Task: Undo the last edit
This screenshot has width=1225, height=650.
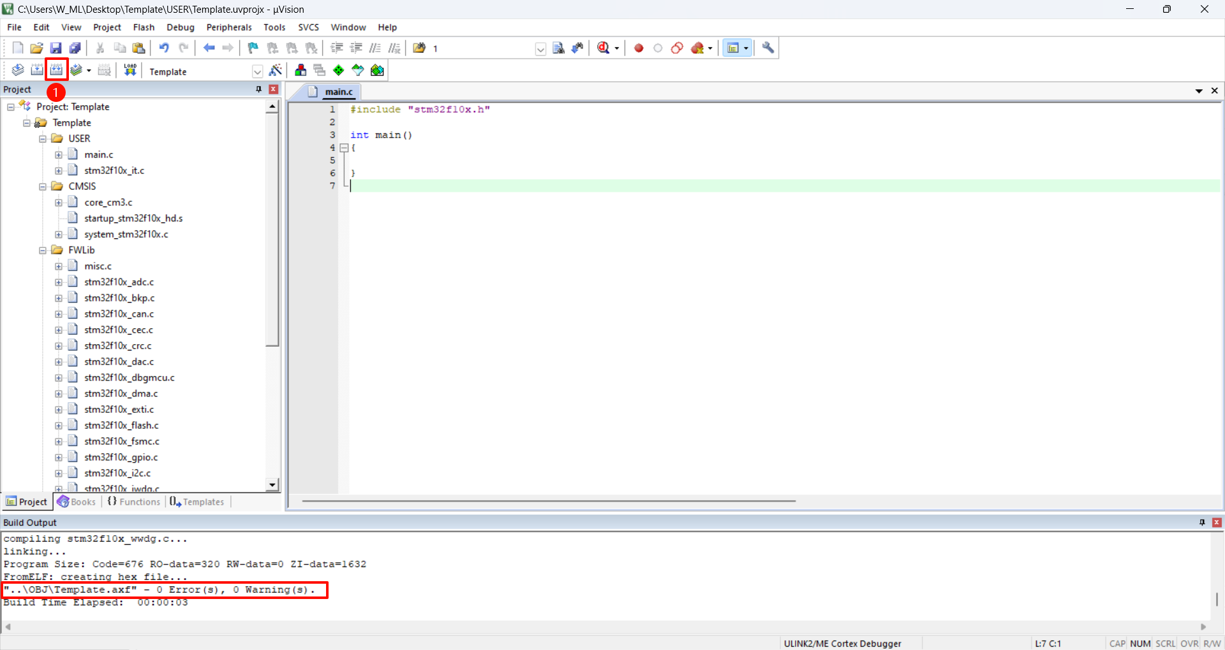Action: [164, 48]
